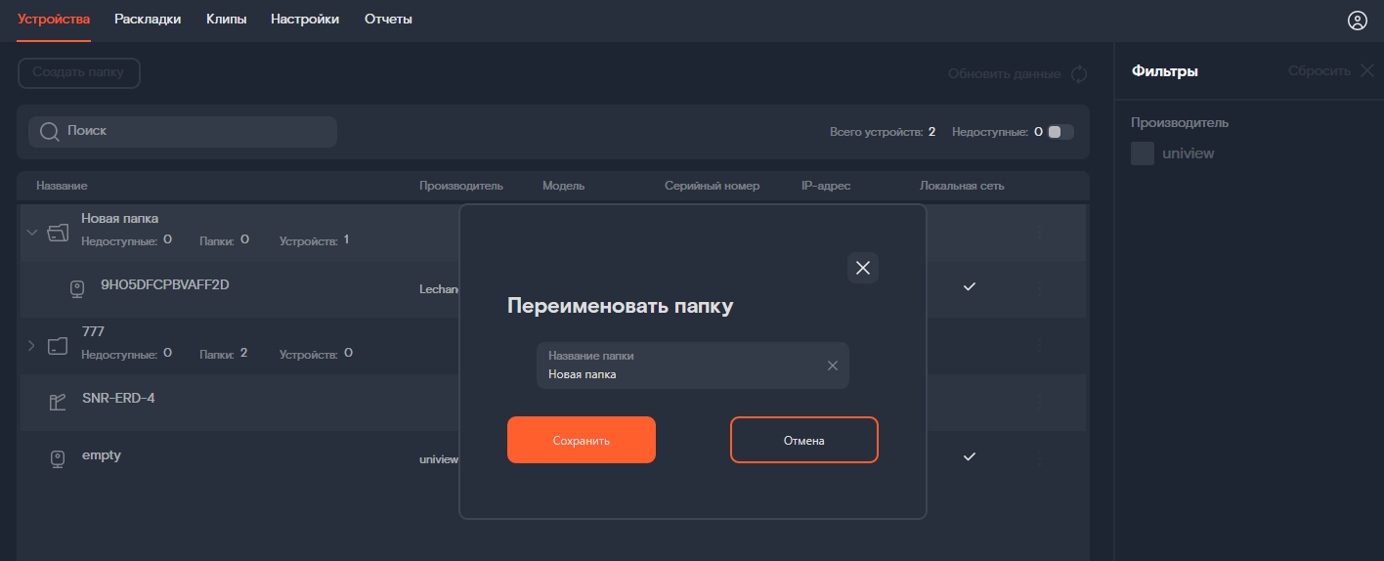Click into the Поиск search field
Viewport: 1384px width, 561px height.
183,132
